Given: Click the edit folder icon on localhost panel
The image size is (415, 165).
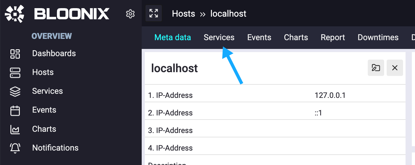Looking at the screenshot, I should click(x=376, y=68).
